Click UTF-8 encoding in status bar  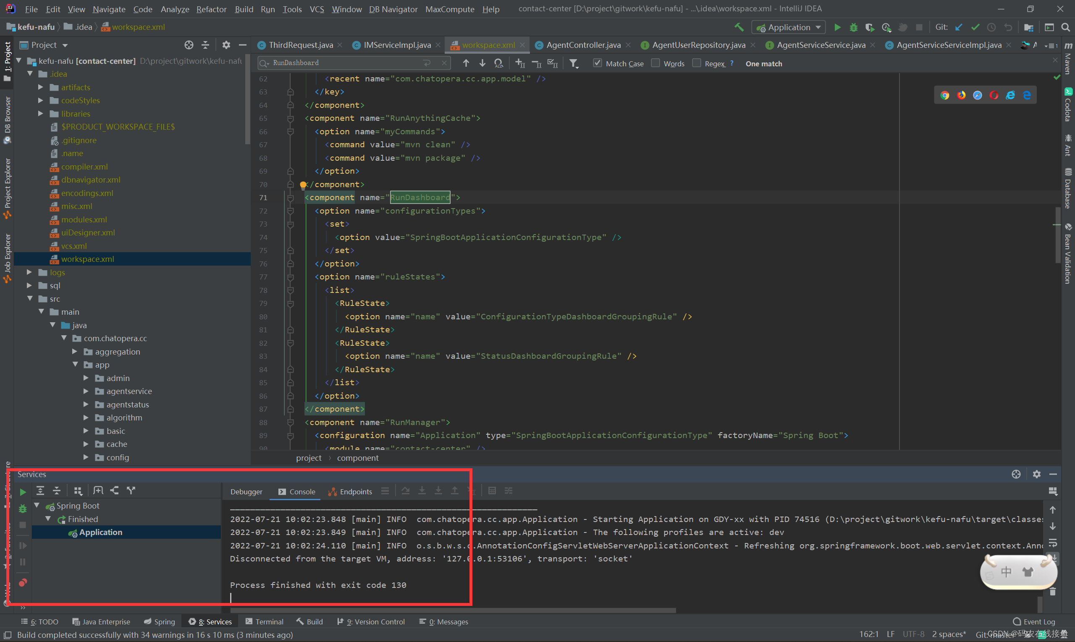(x=913, y=634)
